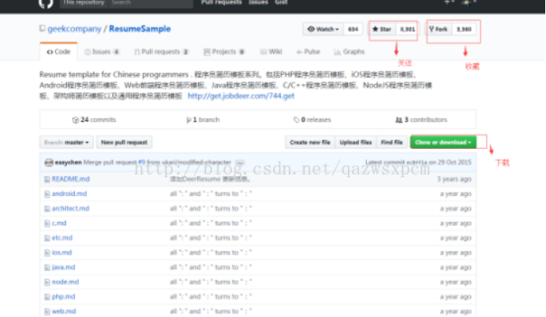Viewport: 546px width, 317px height.
Task: View the 0 releases page
Action: pos(312,120)
